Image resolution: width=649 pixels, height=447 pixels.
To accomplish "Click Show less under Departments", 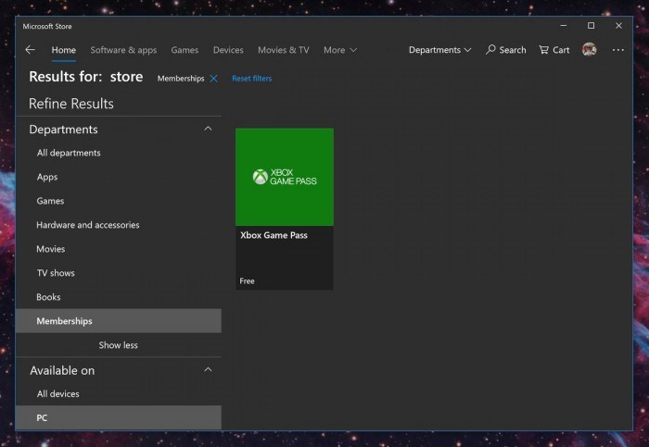I will click(119, 345).
